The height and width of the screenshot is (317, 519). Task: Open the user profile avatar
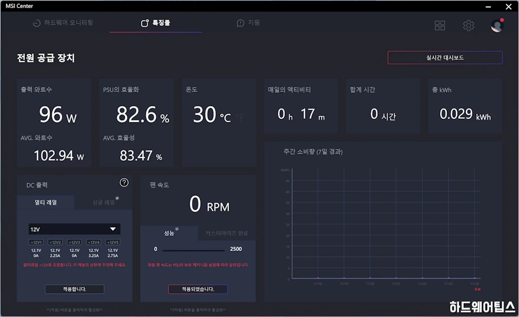[497, 25]
